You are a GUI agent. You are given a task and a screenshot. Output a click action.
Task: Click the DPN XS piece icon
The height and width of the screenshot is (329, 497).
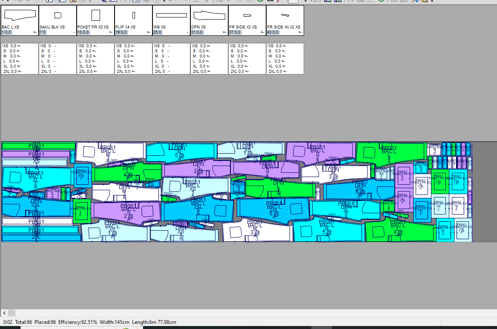point(209,16)
